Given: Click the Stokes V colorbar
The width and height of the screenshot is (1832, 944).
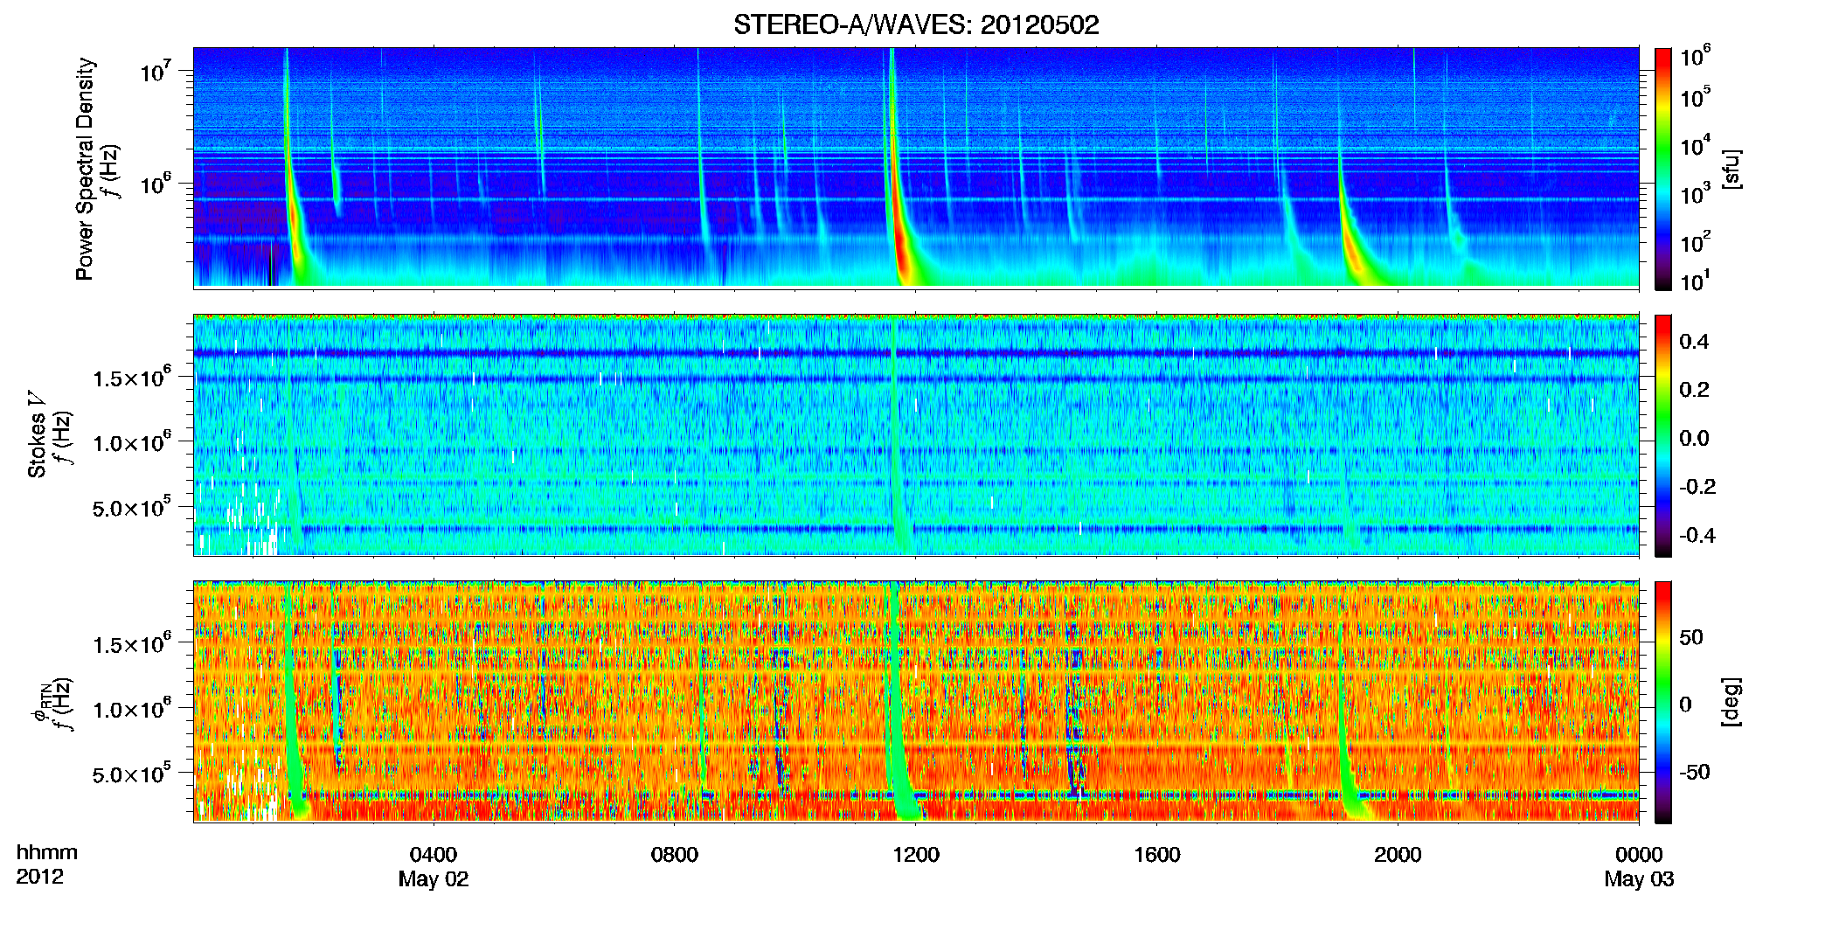Looking at the screenshot, I should pos(1662,435).
